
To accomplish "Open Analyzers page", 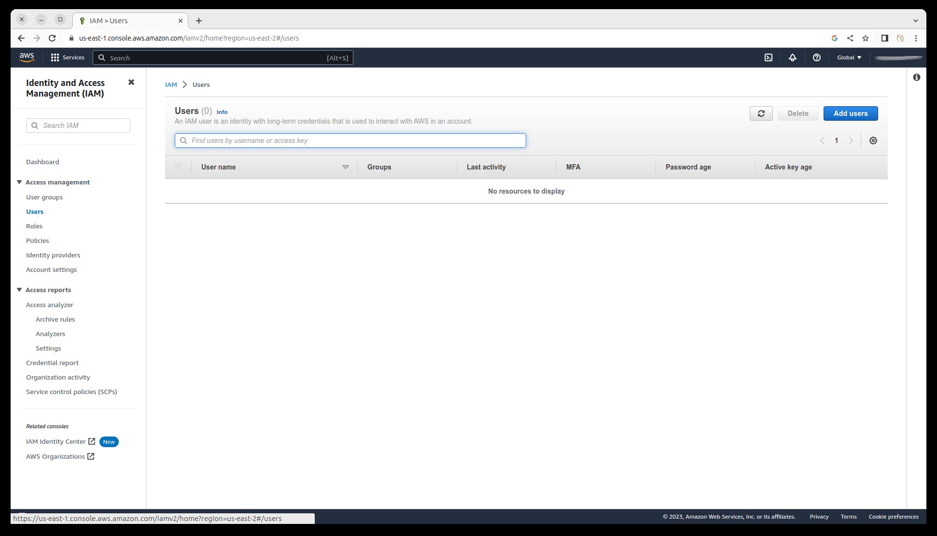I will [x=50, y=334].
